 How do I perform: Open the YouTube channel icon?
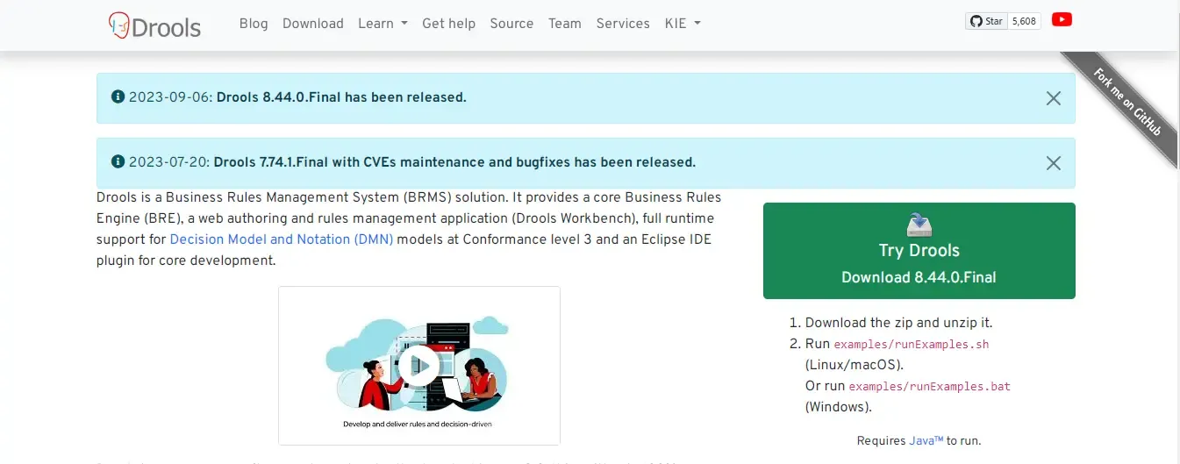click(x=1062, y=20)
